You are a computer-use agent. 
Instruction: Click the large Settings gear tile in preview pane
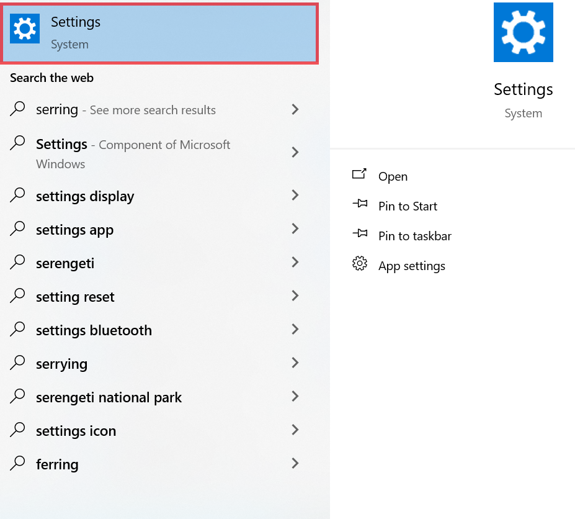[524, 32]
